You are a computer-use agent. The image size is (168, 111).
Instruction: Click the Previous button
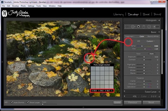click(x=133, y=103)
